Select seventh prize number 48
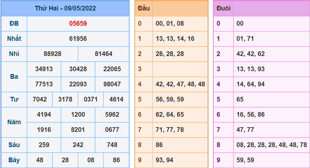310x168 pixels. [x=39, y=160]
